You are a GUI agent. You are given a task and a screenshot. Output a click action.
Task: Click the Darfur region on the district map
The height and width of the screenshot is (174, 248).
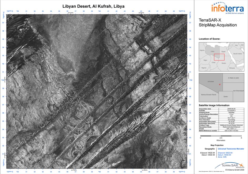tap(225, 97)
